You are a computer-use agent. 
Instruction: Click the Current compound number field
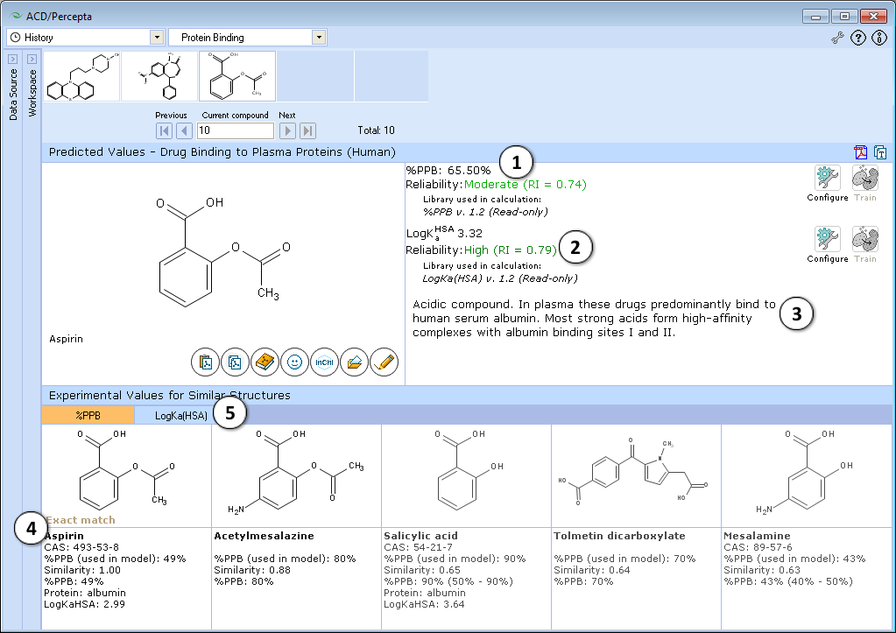click(236, 130)
